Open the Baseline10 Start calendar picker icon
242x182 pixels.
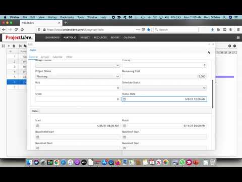click(38, 137)
